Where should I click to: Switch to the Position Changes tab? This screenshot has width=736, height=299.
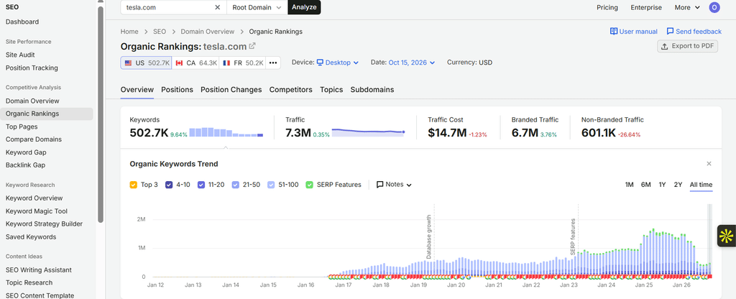(x=231, y=90)
